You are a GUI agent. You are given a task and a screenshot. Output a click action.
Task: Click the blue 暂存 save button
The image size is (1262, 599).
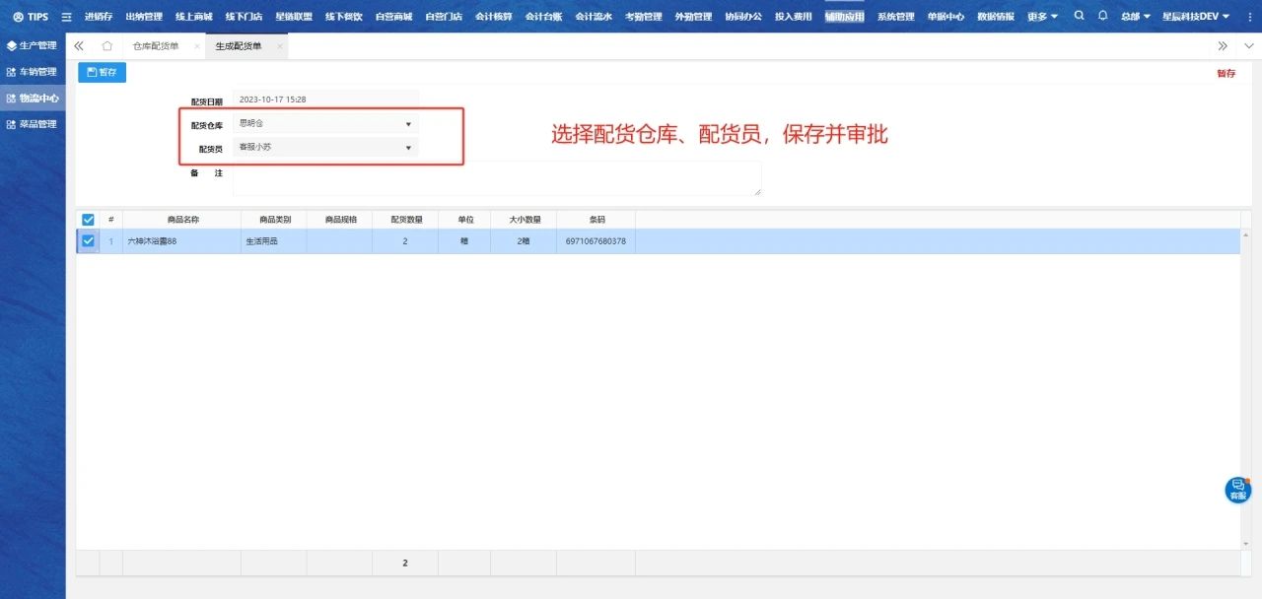coord(102,72)
